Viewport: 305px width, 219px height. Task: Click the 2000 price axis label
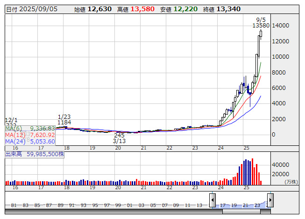tap(278, 119)
